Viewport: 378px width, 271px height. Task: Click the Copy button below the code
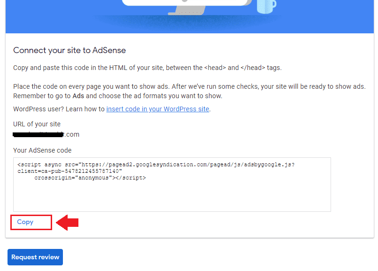coord(25,222)
